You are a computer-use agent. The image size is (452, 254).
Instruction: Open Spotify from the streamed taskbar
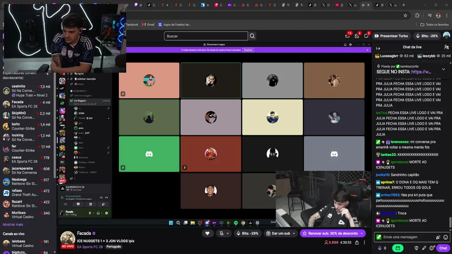[x=236, y=223]
